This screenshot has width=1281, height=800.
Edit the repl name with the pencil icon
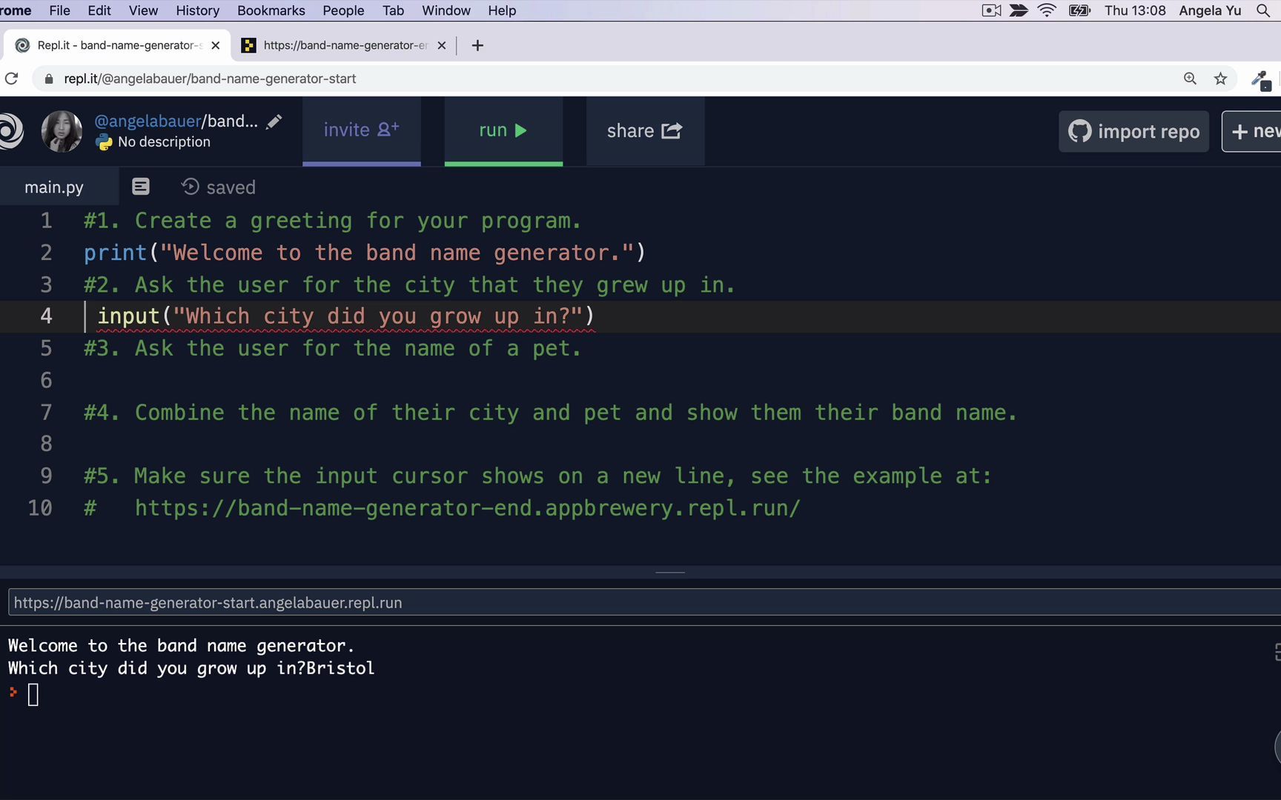pos(274,121)
